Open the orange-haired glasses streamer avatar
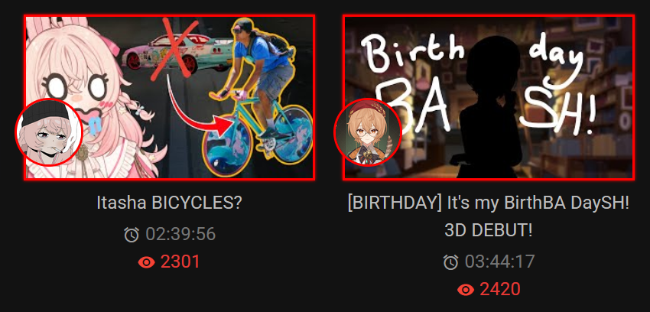The height and width of the screenshot is (312, 650). pyautogui.click(x=368, y=132)
